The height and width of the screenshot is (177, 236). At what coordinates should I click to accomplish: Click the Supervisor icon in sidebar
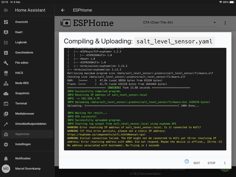click(6, 134)
